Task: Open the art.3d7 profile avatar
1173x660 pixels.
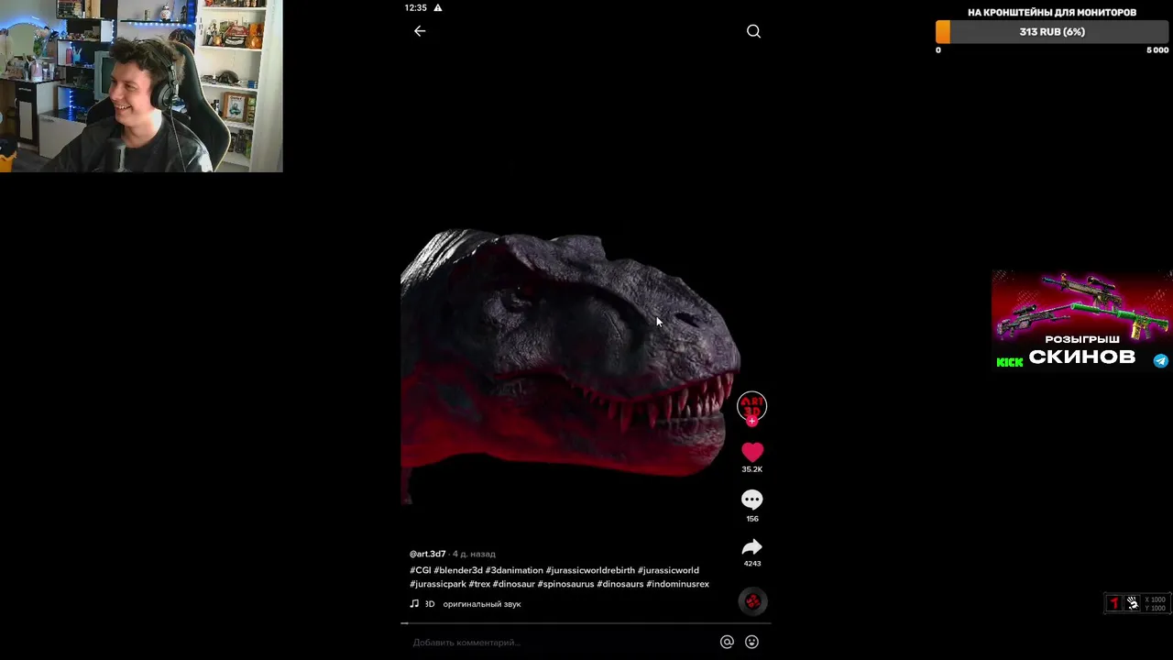Action: 751,406
